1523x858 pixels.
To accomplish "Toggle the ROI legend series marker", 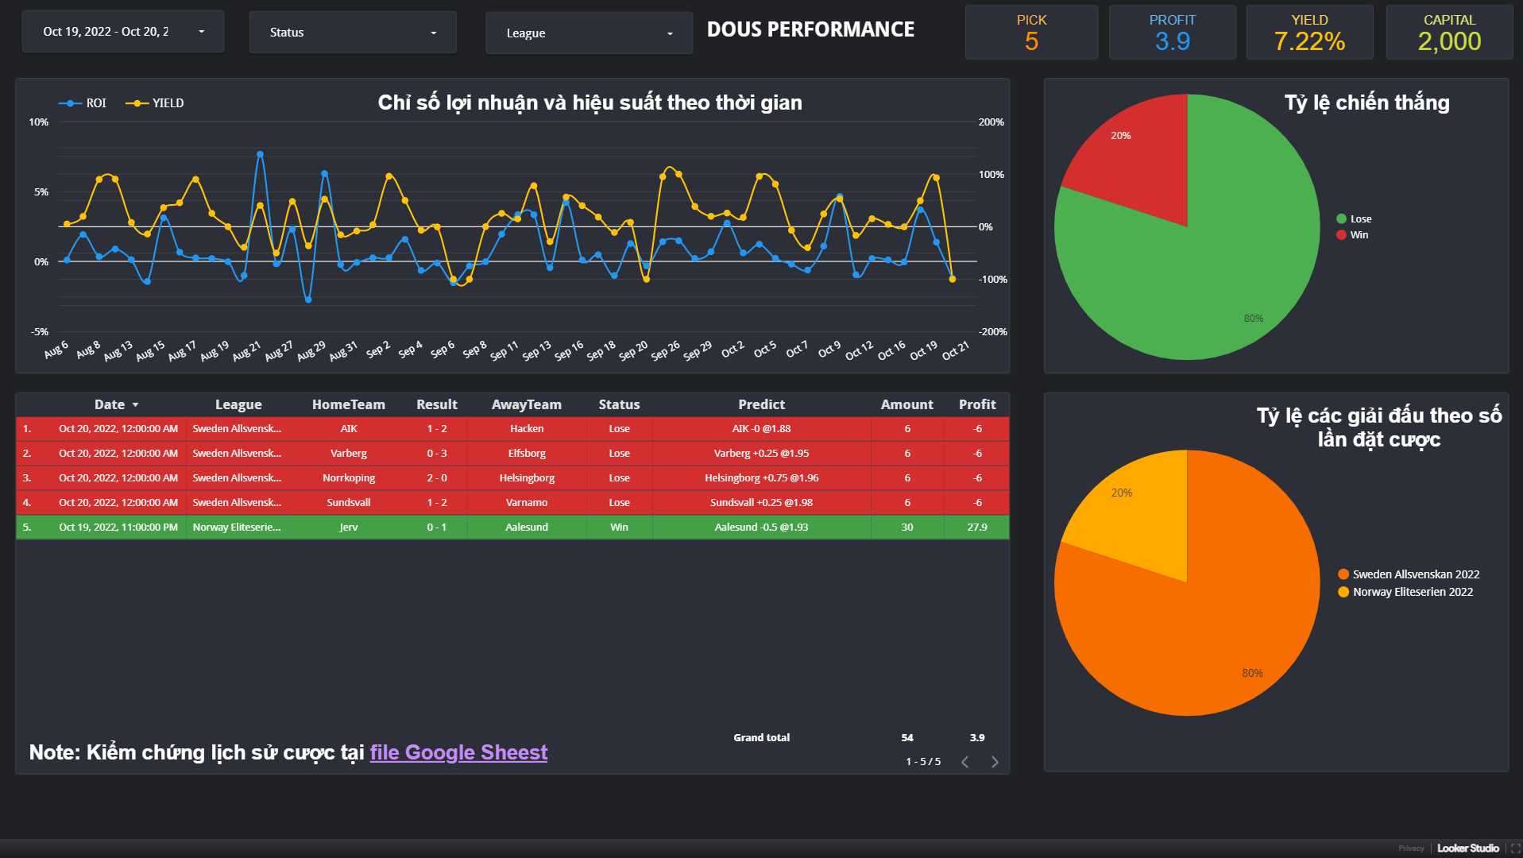I will click(x=70, y=103).
